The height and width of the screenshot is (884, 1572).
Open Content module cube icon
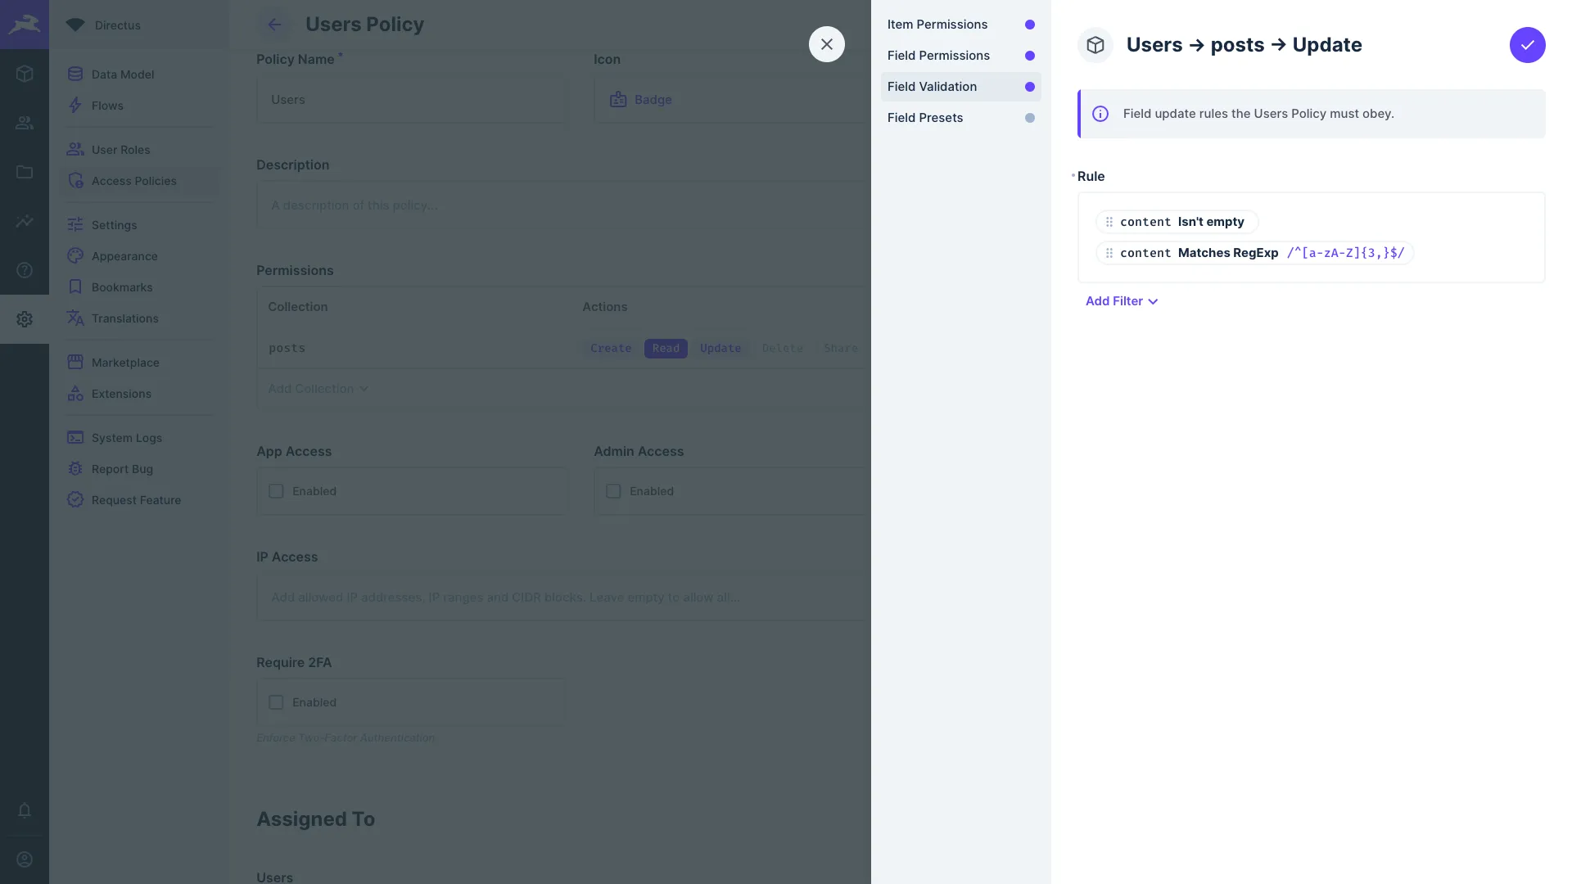coord(25,74)
